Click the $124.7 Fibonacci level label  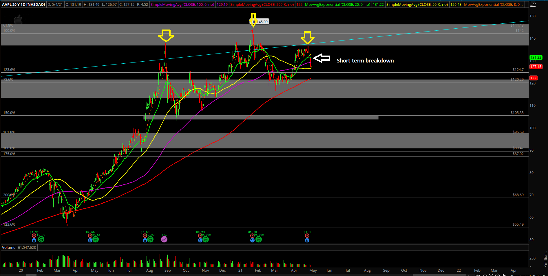pyautogui.click(x=518, y=69)
